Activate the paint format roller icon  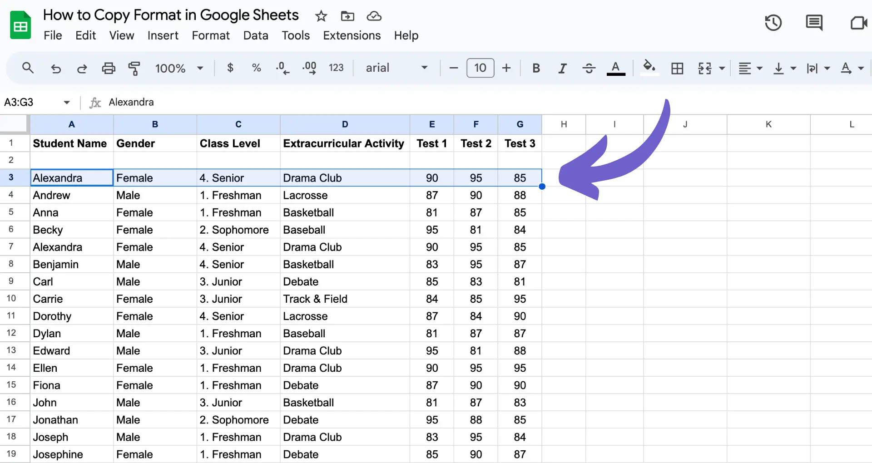(134, 69)
